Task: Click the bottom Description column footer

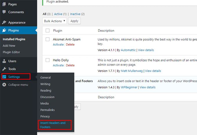Action: [106, 97]
